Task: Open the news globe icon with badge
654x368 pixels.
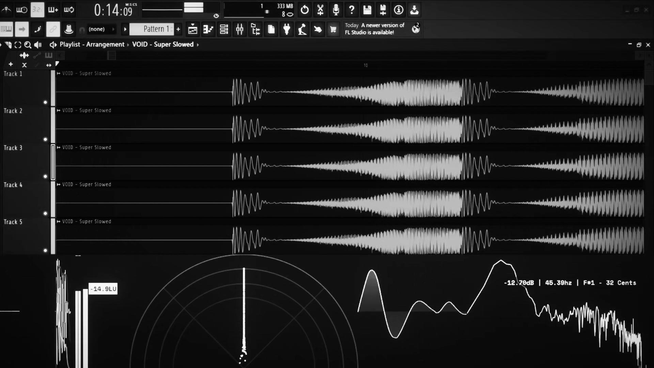Action: point(416,29)
